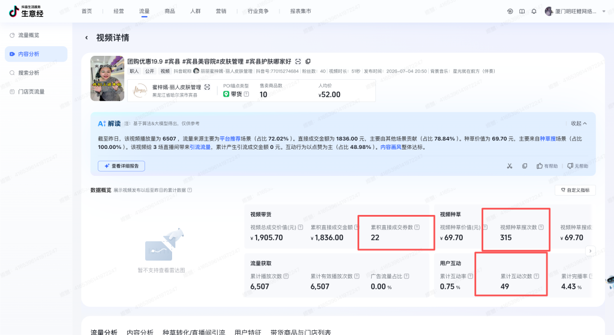The image size is (614, 335).
Task: Click the 315 种草搜次数 value
Action: (x=506, y=238)
